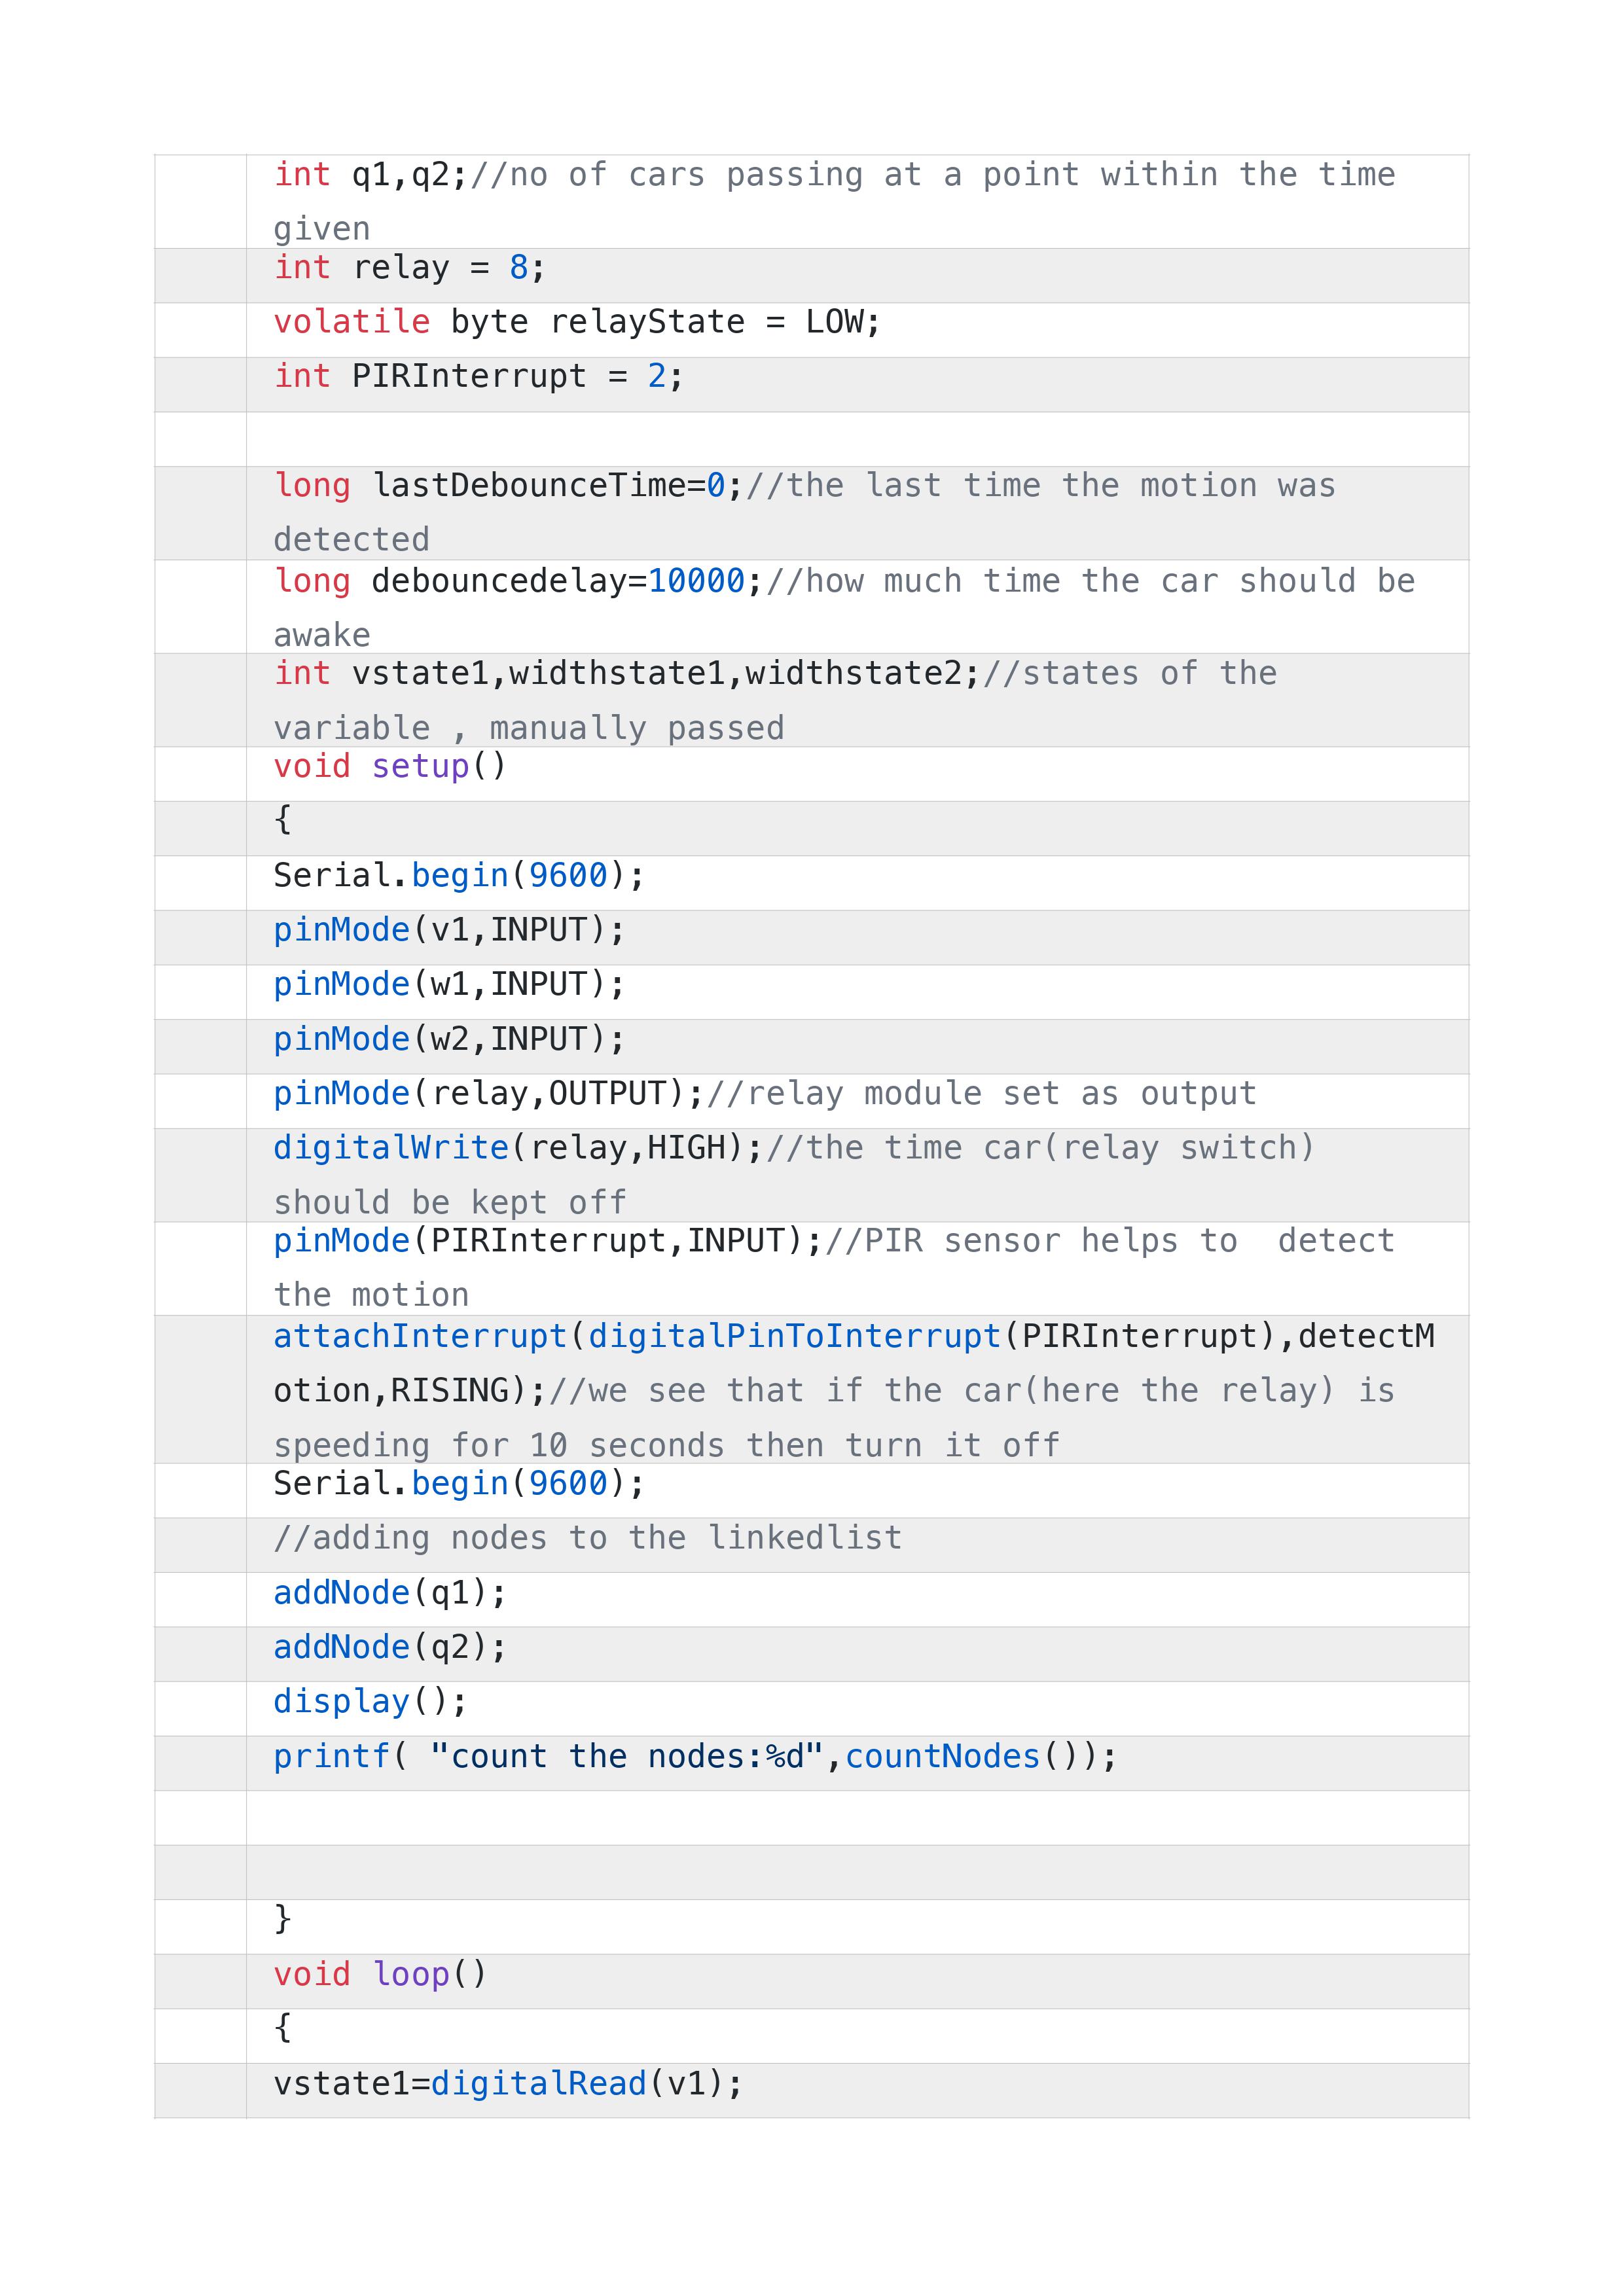Click the 'void setup()' declaration
The image size is (1624, 2296).
click(x=390, y=767)
